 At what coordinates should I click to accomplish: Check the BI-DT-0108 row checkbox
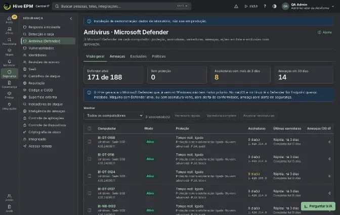90,142
